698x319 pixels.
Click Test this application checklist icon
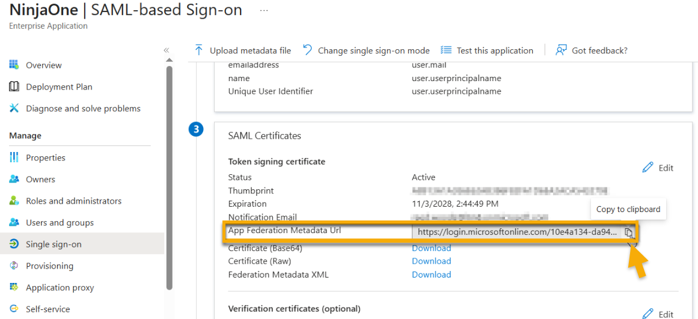[446, 50]
